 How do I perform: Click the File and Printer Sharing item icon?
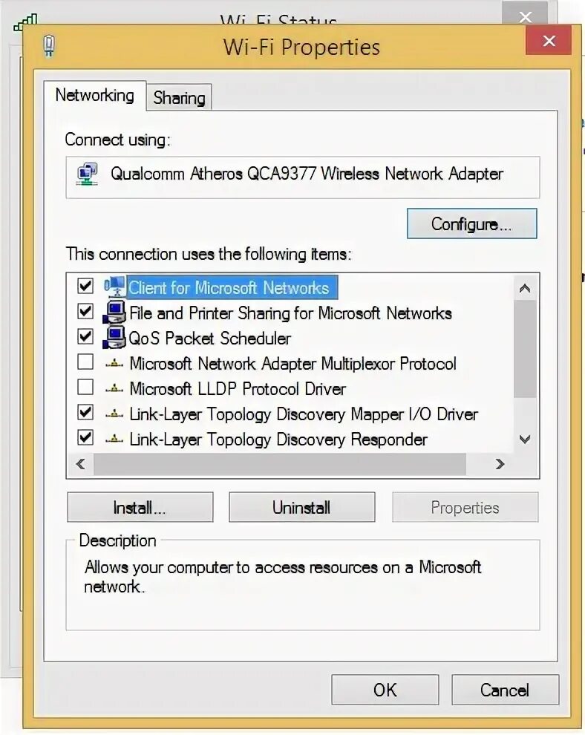point(114,313)
